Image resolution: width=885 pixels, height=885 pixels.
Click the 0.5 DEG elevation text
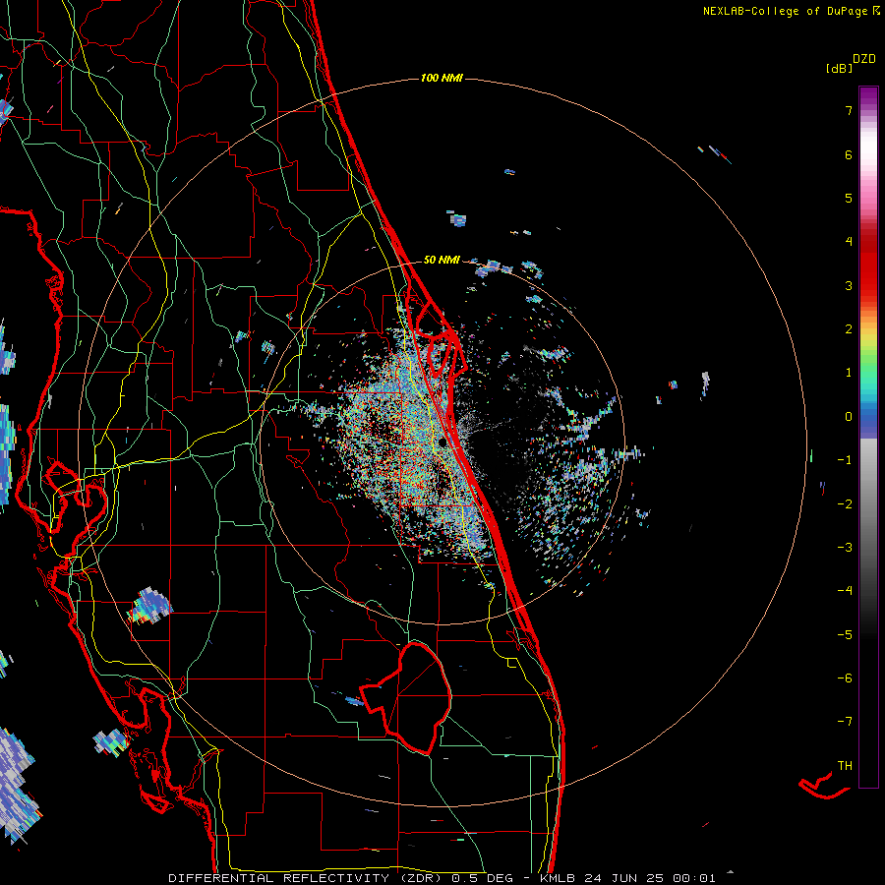pyautogui.click(x=482, y=878)
